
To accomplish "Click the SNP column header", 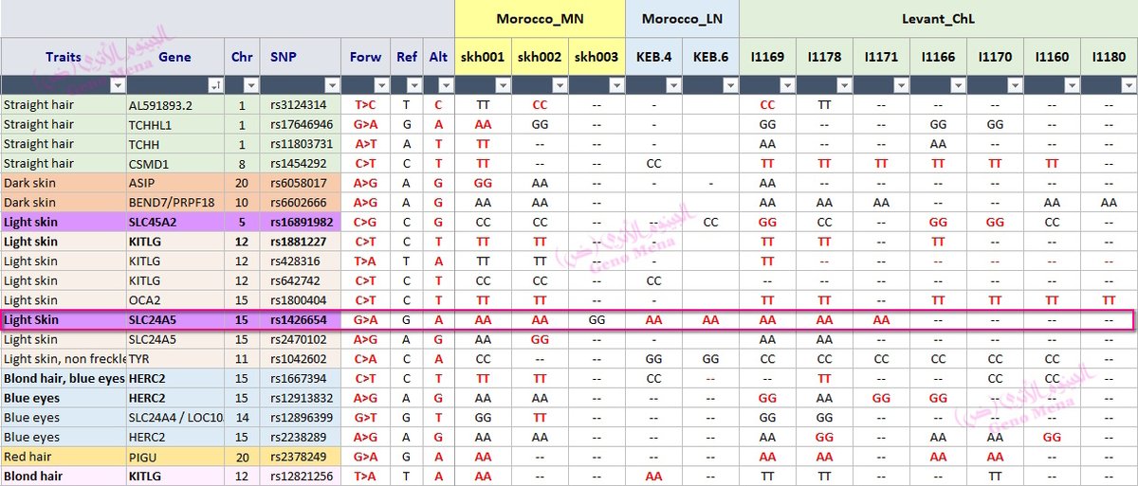I will [x=301, y=57].
